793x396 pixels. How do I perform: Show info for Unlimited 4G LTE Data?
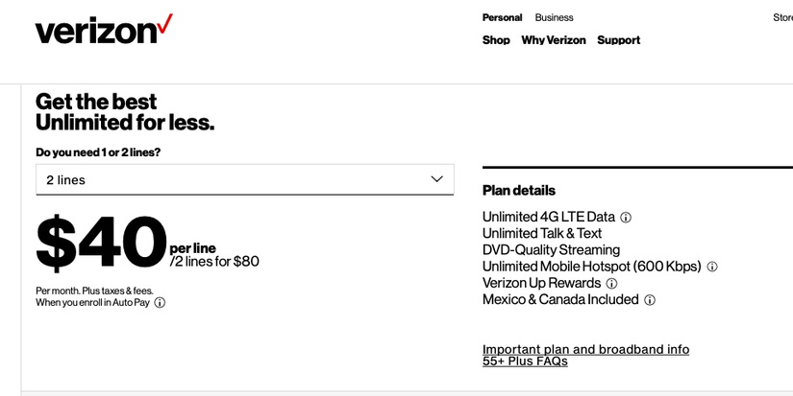626,218
